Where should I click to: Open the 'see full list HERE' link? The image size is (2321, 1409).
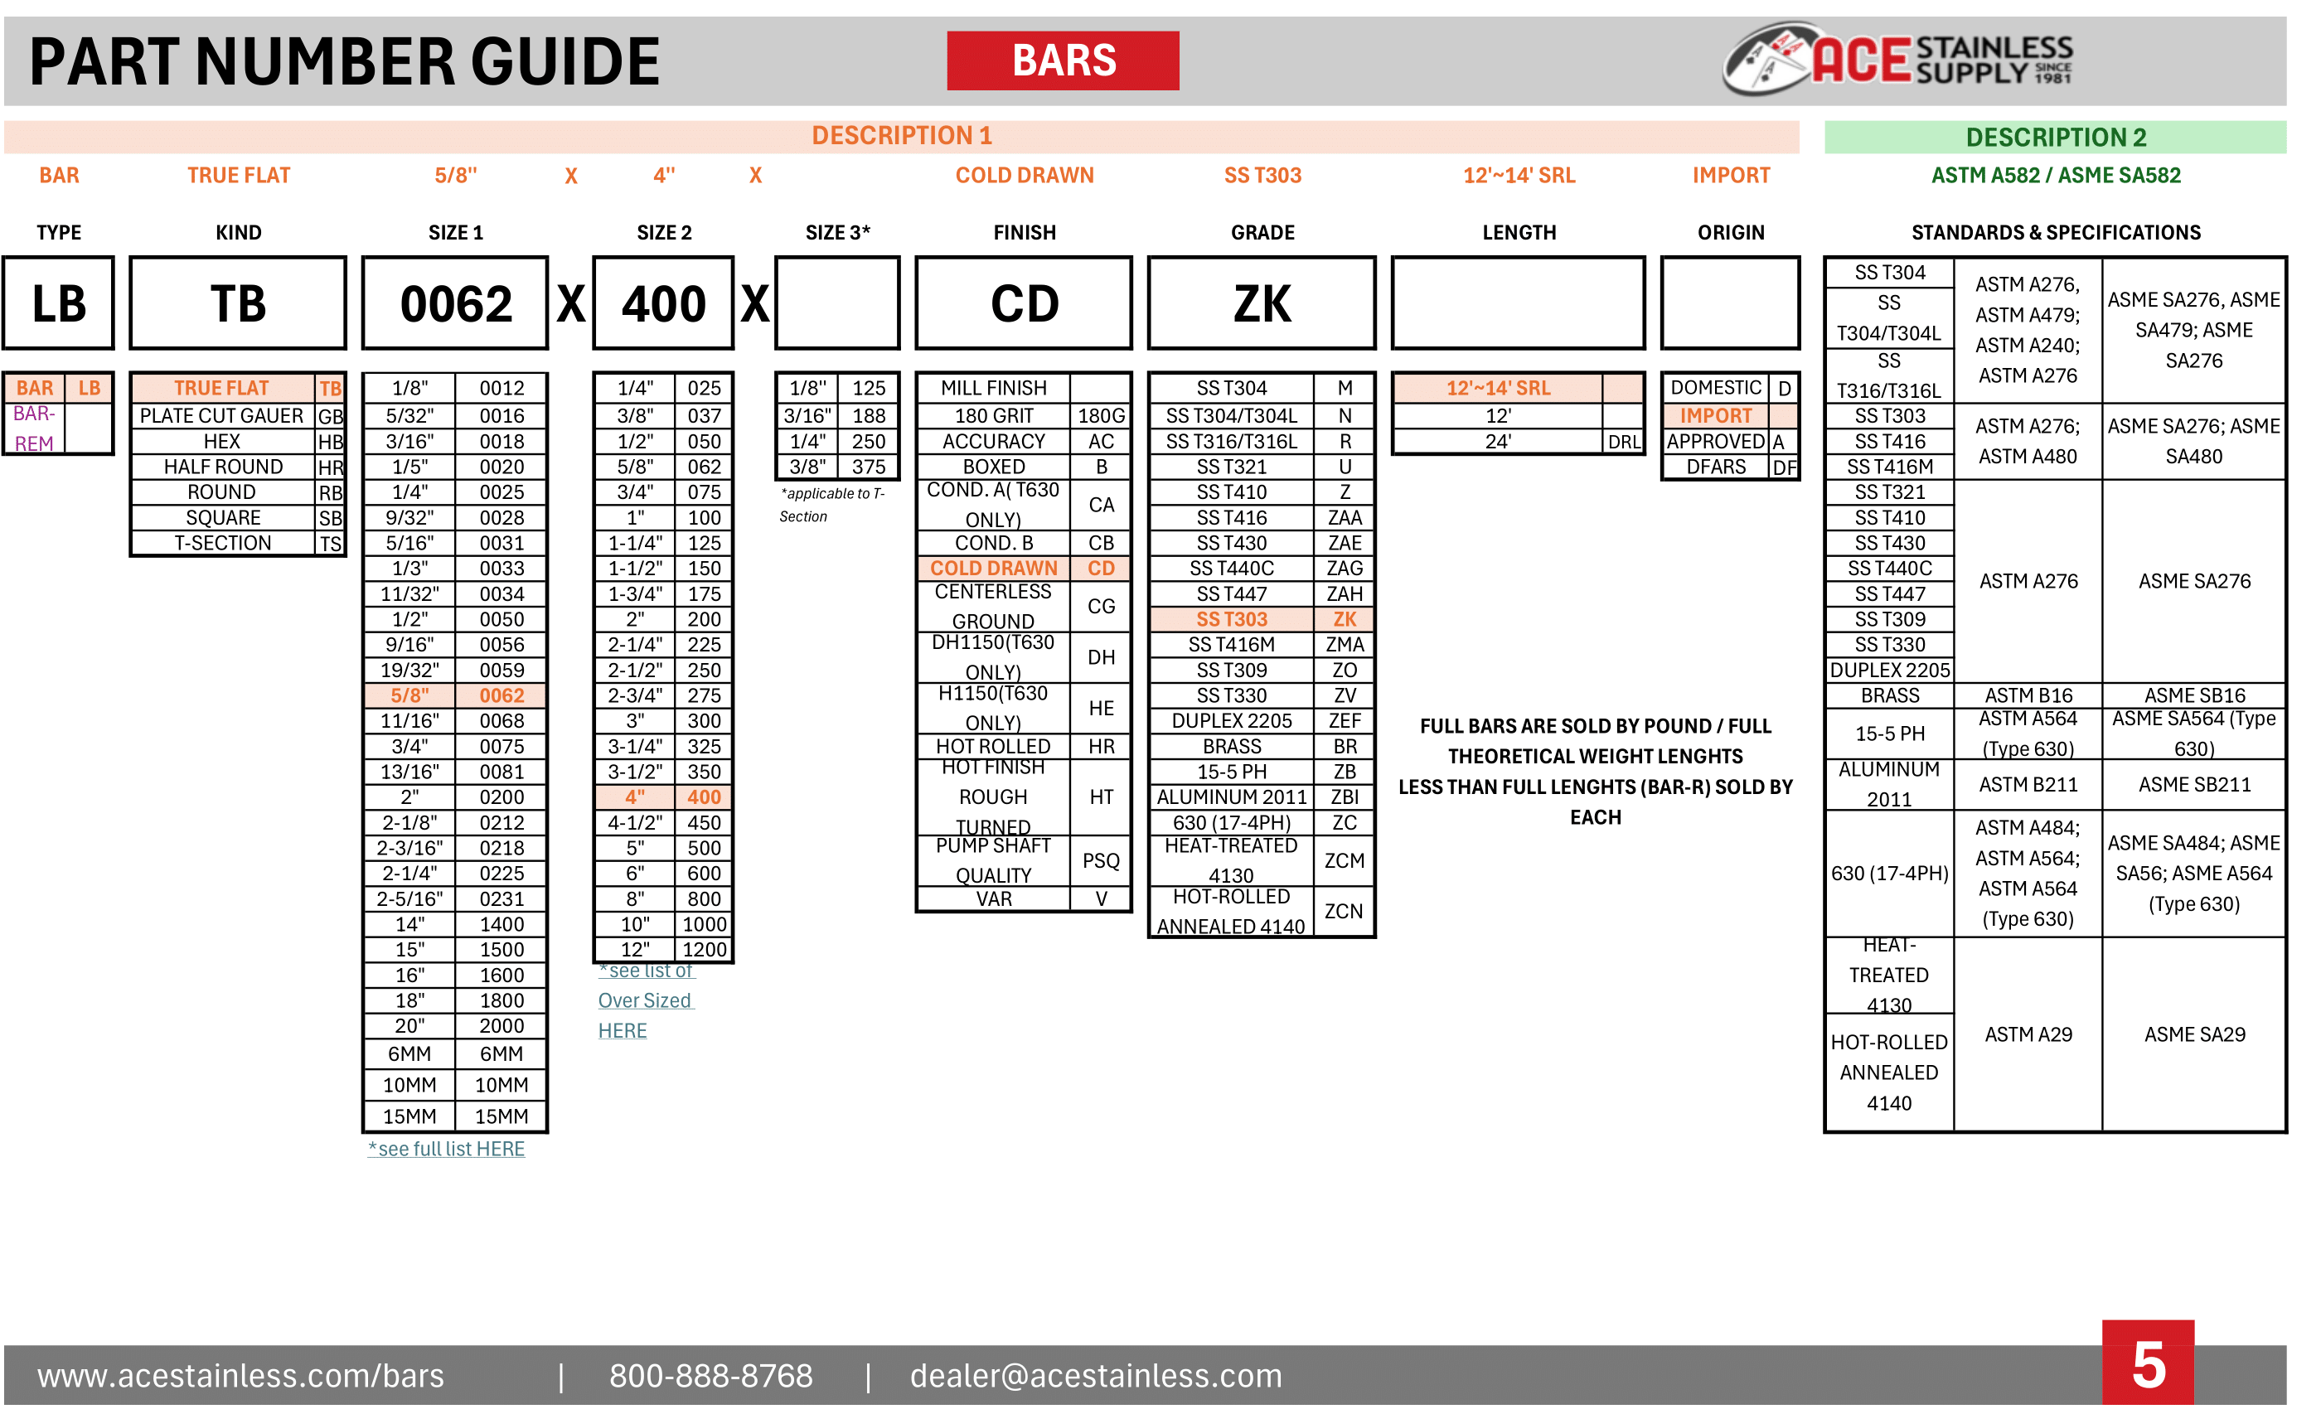point(447,1148)
